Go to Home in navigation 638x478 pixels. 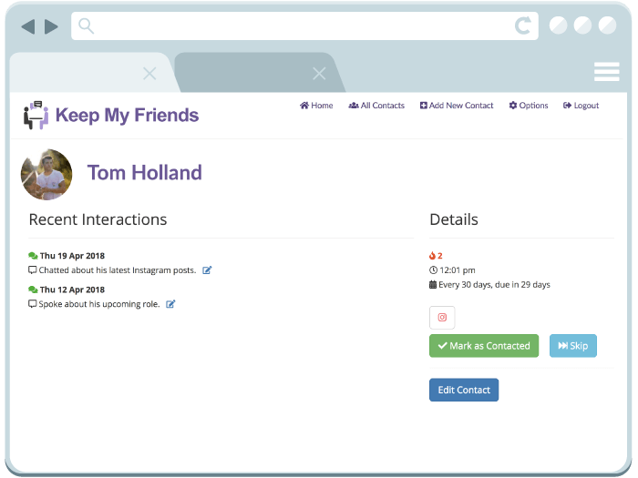(x=316, y=106)
